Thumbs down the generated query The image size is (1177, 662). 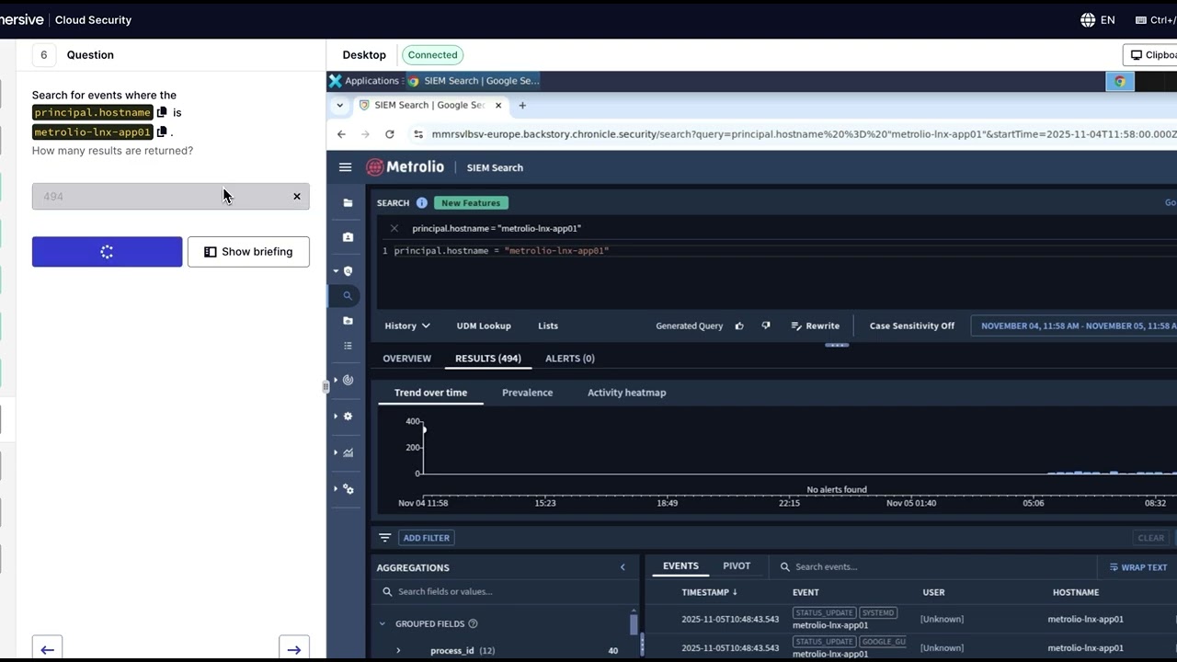tap(766, 325)
